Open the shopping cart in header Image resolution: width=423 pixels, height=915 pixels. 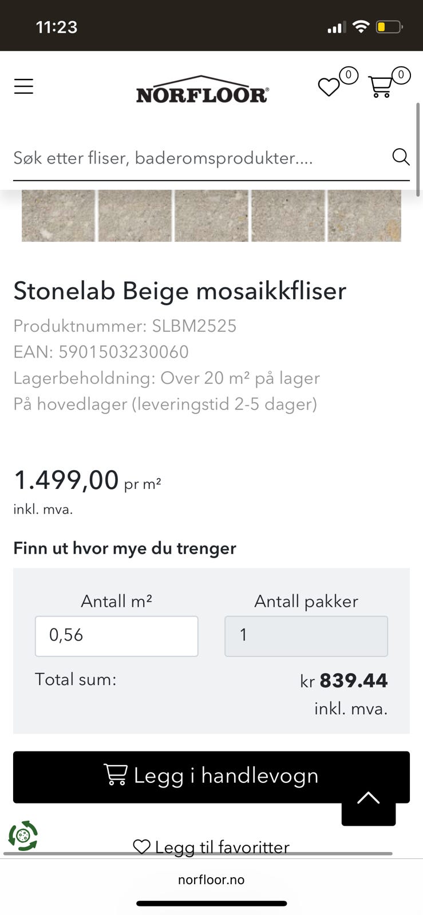[380, 87]
